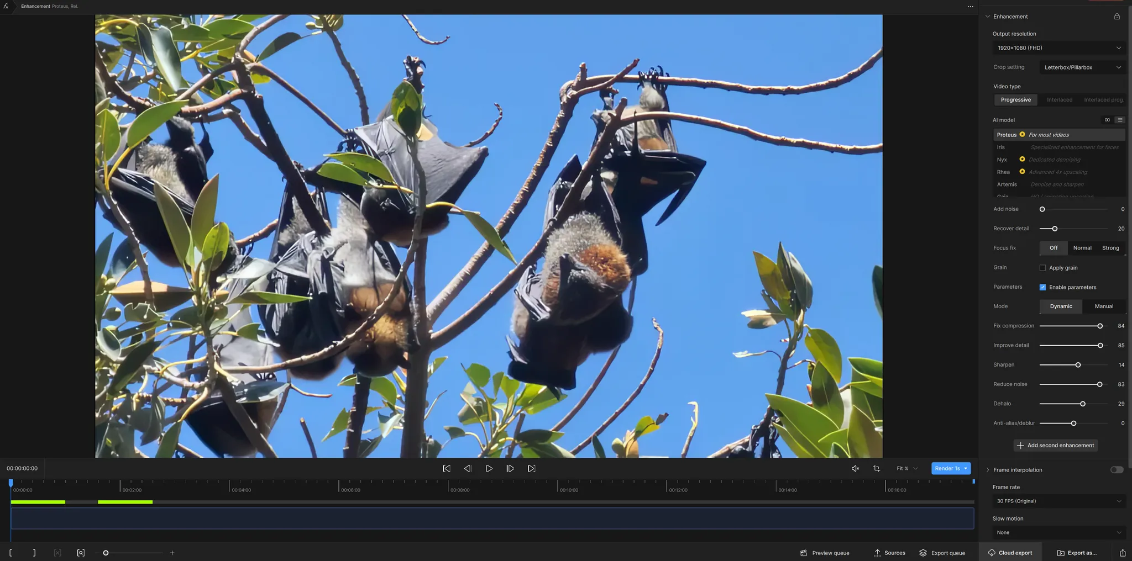1132x561 pixels.
Task: Open the crop tool
Action: click(877, 468)
